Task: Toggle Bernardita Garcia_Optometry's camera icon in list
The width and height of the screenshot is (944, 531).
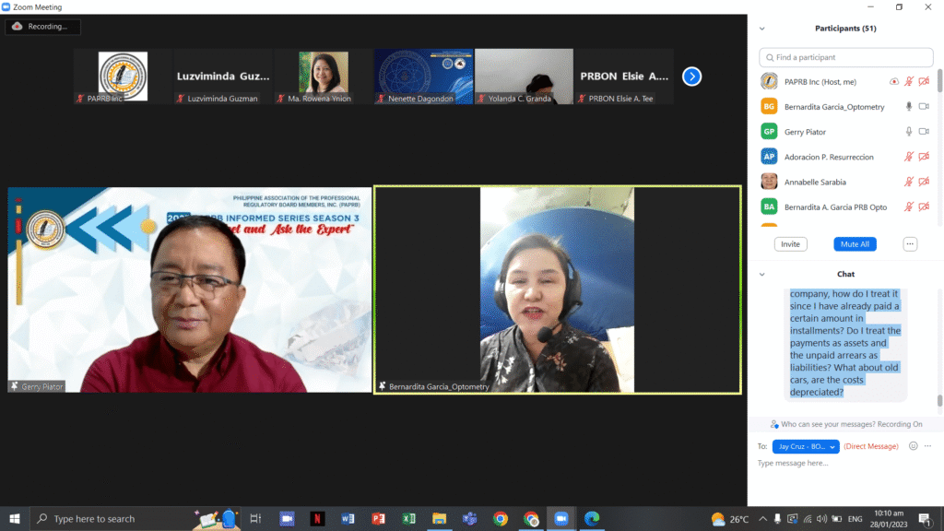Action: 924,107
